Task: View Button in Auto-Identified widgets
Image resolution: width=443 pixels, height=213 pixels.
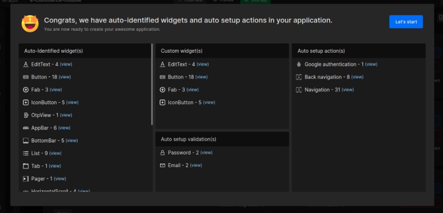Action: (x=65, y=77)
